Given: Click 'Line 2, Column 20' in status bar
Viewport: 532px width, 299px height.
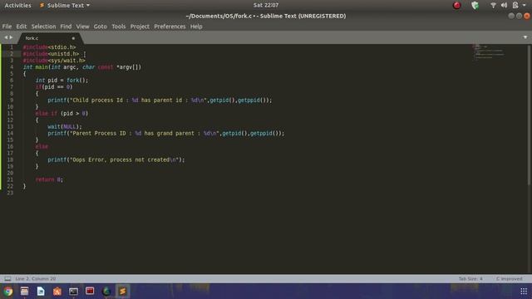Looking at the screenshot, I should pos(36,279).
